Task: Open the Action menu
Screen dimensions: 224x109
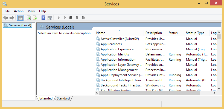Action: tap(19, 11)
